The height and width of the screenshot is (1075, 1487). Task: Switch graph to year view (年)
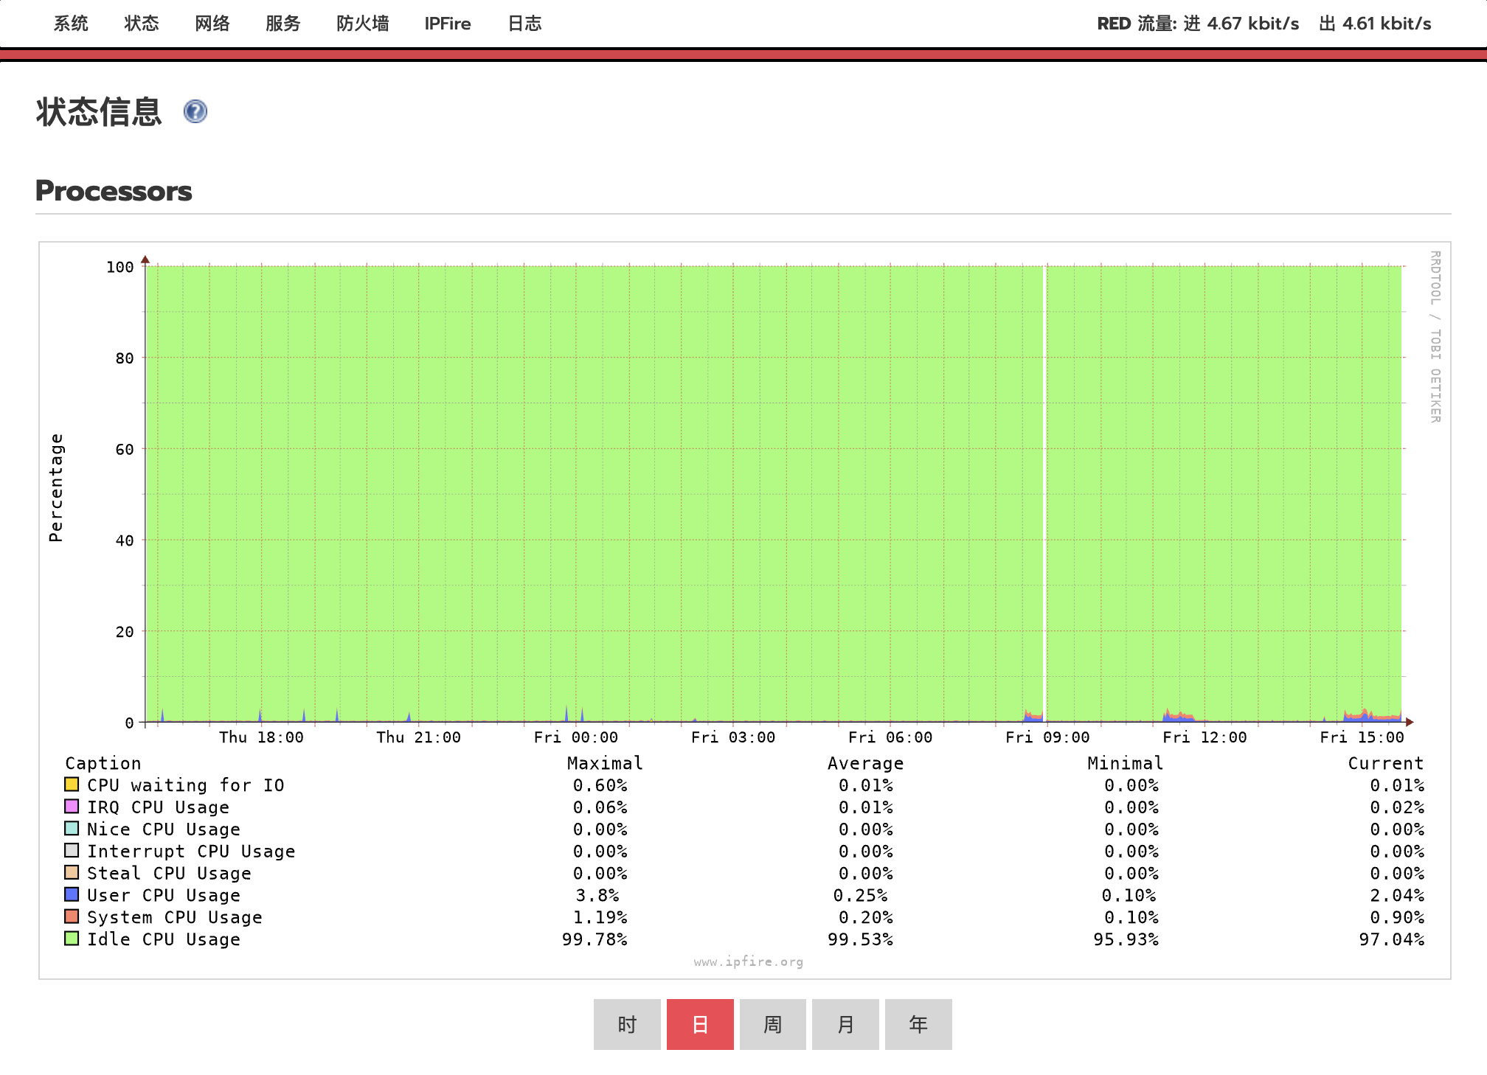(918, 1024)
